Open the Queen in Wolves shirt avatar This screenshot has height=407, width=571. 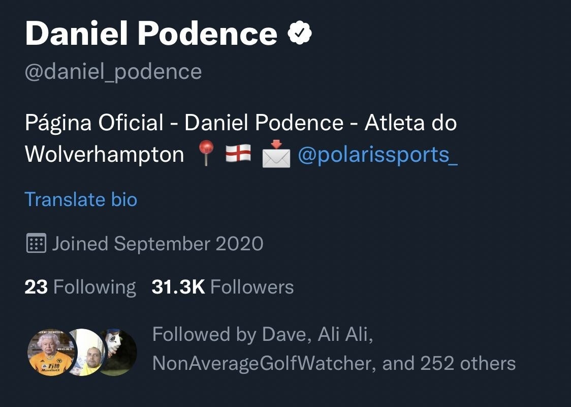pyautogui.click(x=50, y=352)
